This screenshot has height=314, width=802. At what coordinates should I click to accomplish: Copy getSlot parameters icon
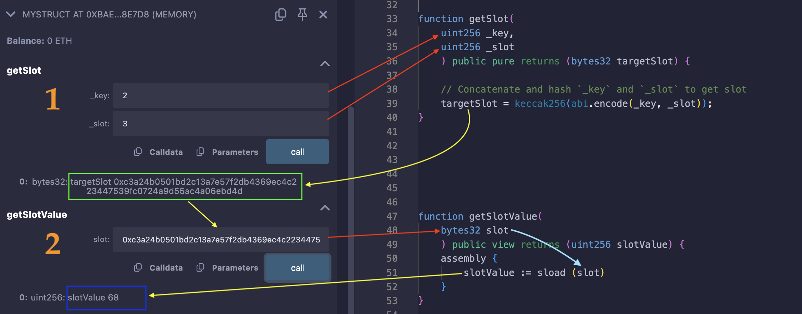click(x=200, y=152)
